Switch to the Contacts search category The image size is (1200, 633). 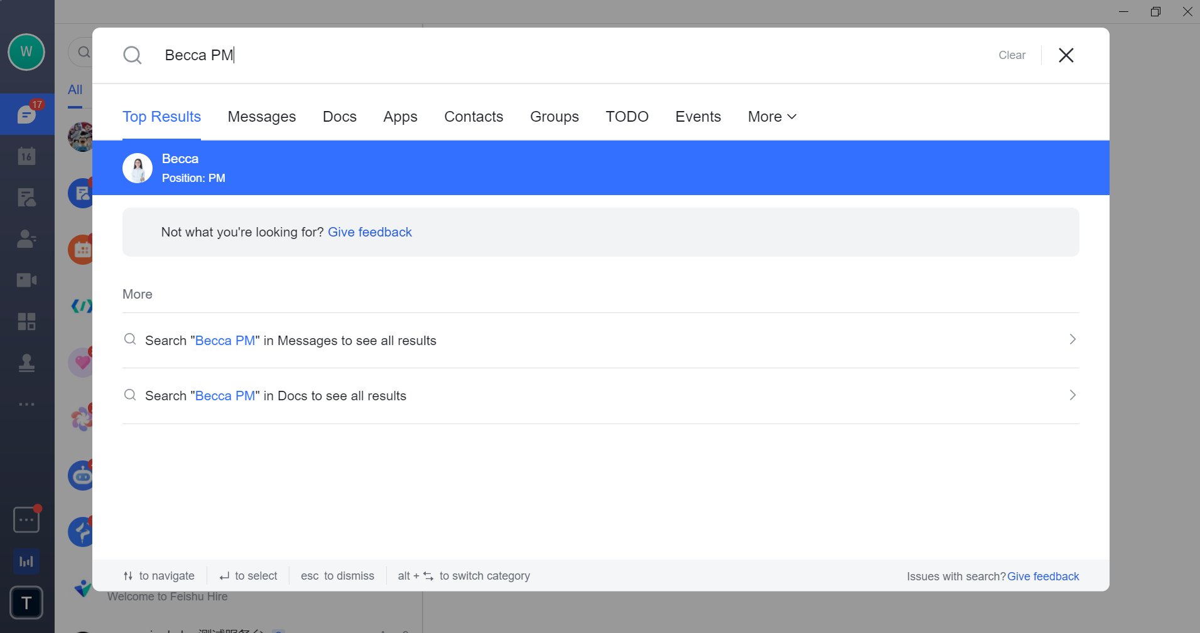473,117
